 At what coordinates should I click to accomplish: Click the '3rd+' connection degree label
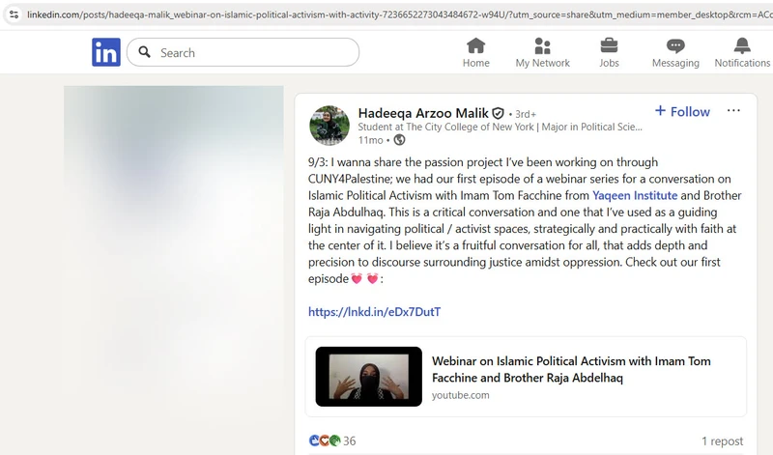(x=526, y=114)
